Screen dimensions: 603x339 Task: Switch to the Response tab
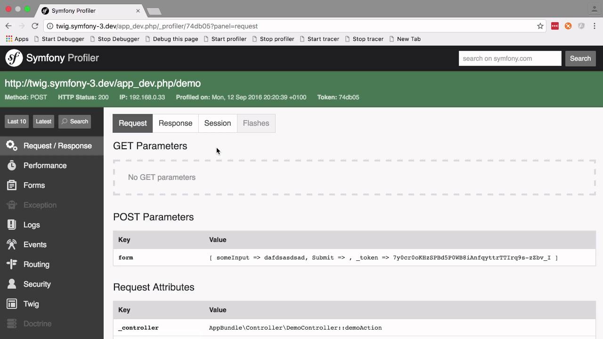point(175,123)
